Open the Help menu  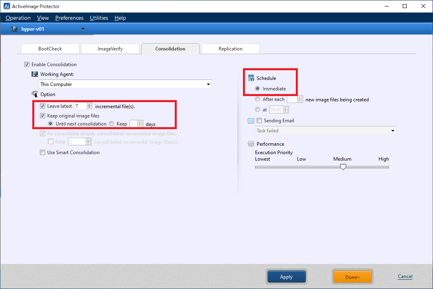coord(120,18)
